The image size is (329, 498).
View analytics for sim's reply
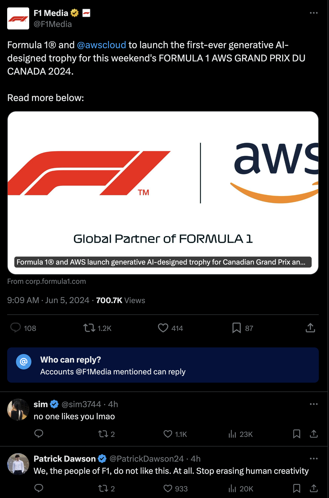[232, 434]
